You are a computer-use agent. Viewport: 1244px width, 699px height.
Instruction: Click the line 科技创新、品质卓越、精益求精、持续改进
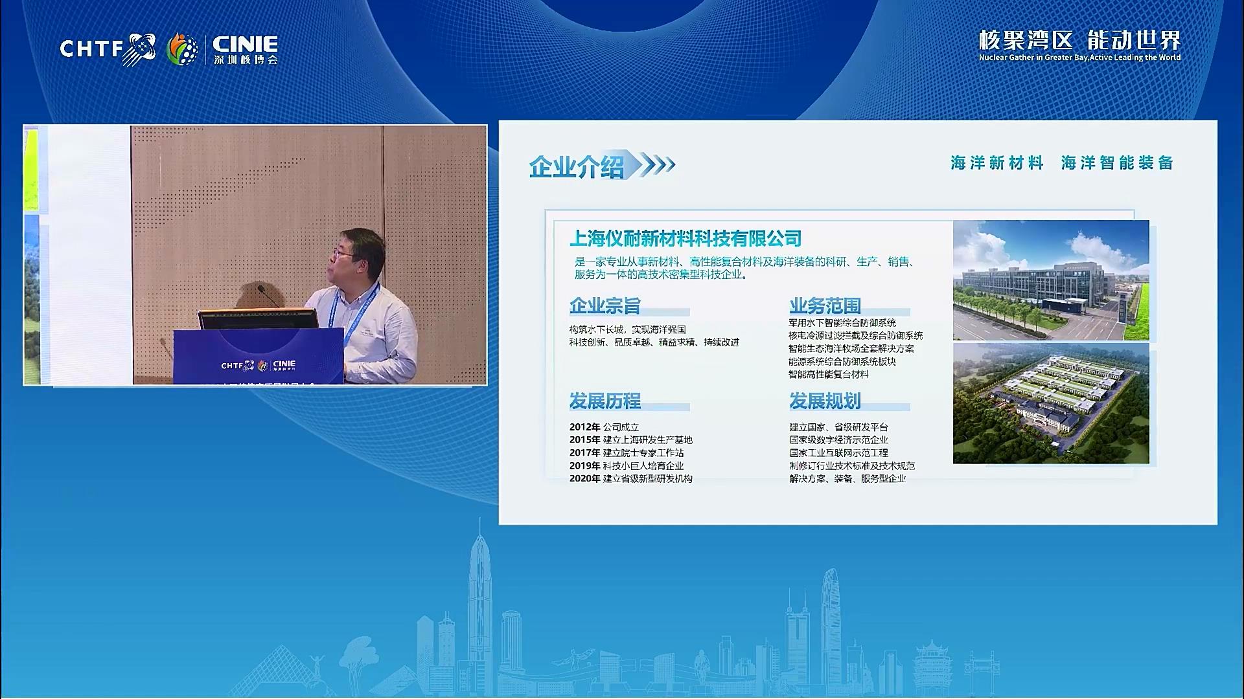point(654,342)
